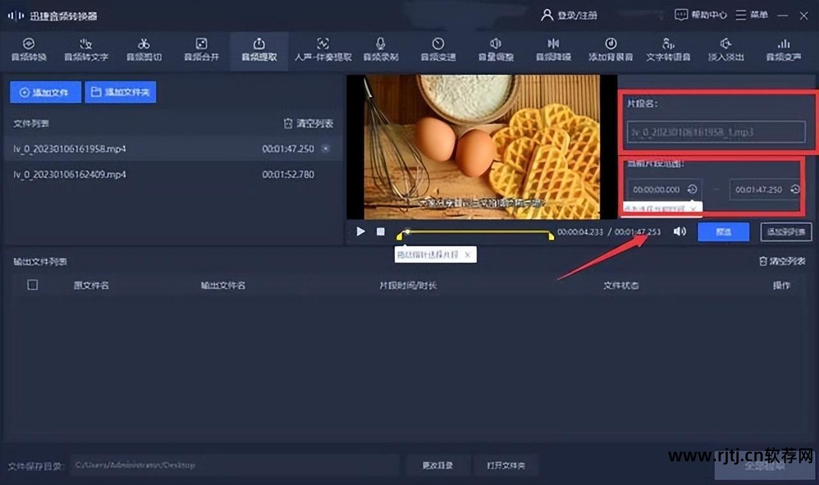This screenshot has width=819, height=485.
Task: Open the audio noise reduction tool
Action: pos(553,49)
